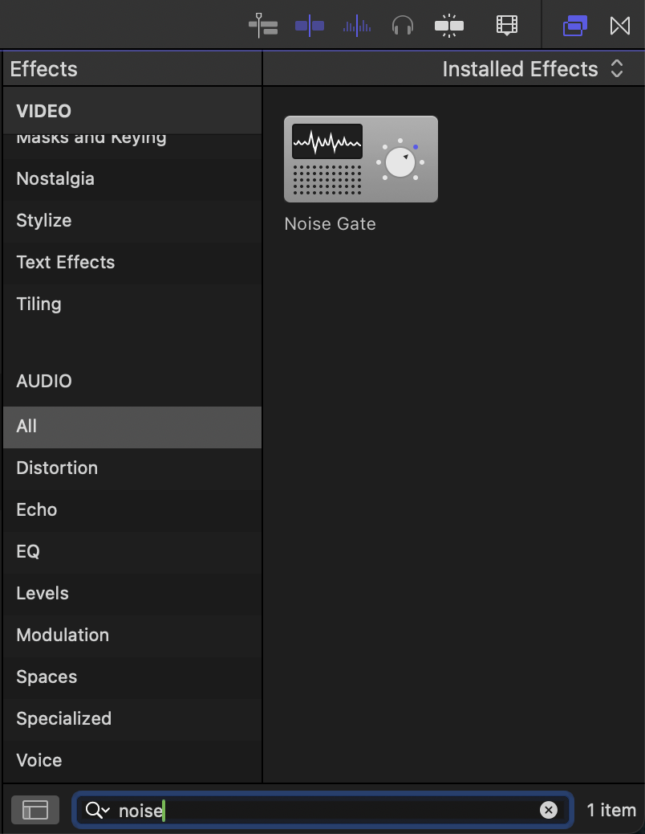
Task: Select All under the AUDIO section
Action: coord(26,427)
